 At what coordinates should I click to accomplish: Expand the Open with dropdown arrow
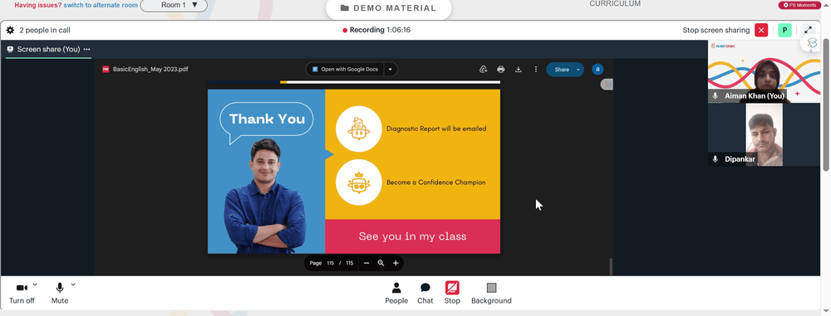click(391, 70)
